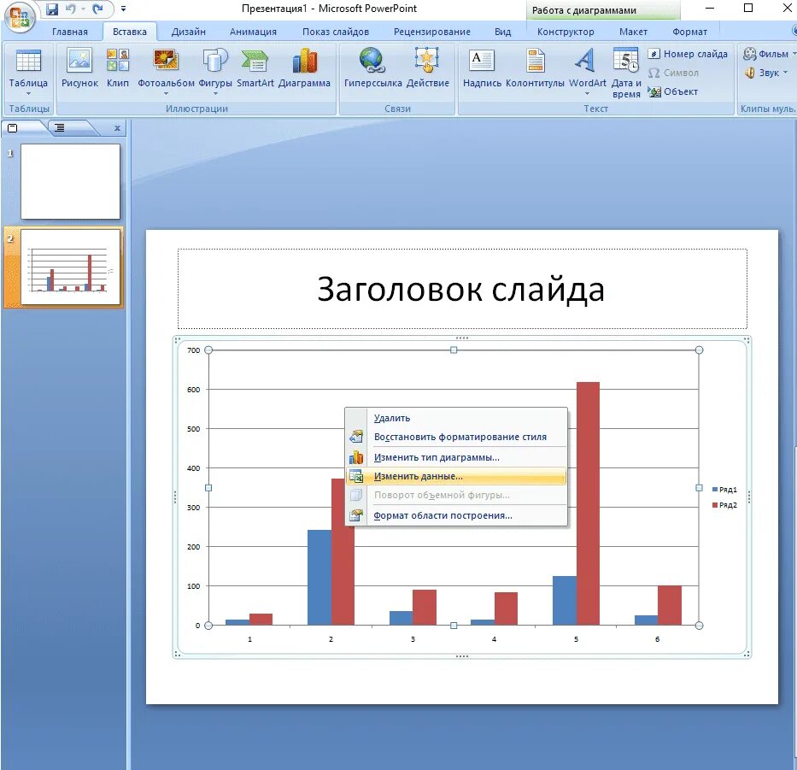
Task: Choose Изменить тип диаграммы
Action: (x=456, y=457)
